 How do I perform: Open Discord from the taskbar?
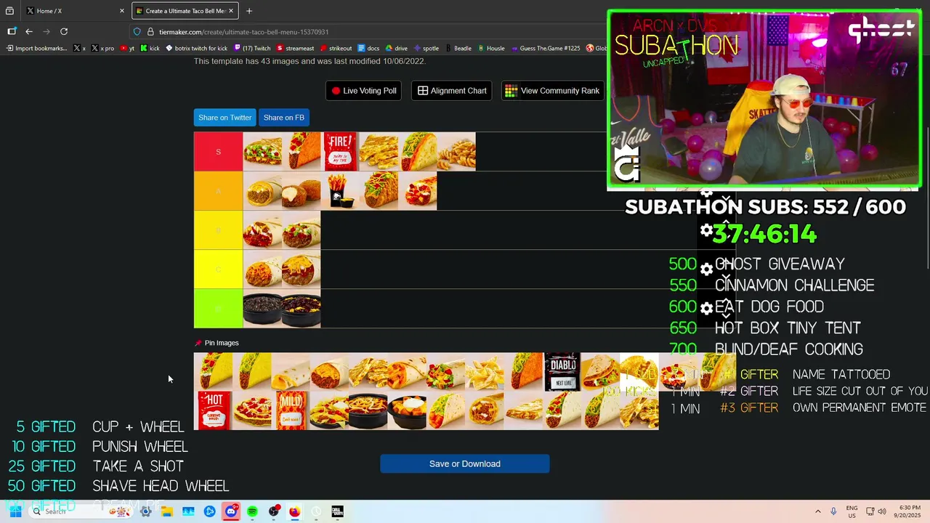[231, 511]
